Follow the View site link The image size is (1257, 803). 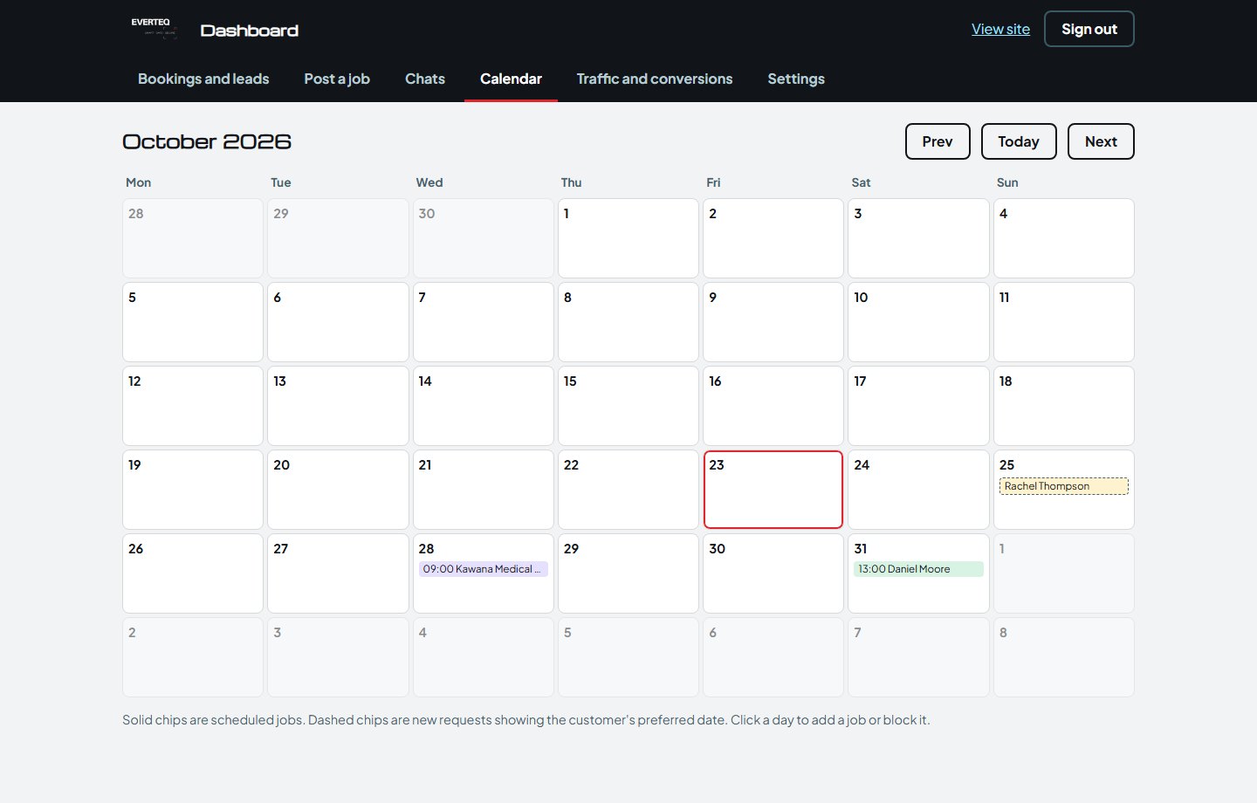point(1000,29)
